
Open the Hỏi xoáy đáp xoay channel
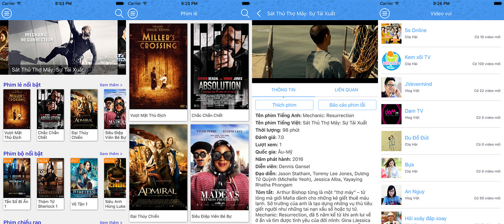point(426,218)
